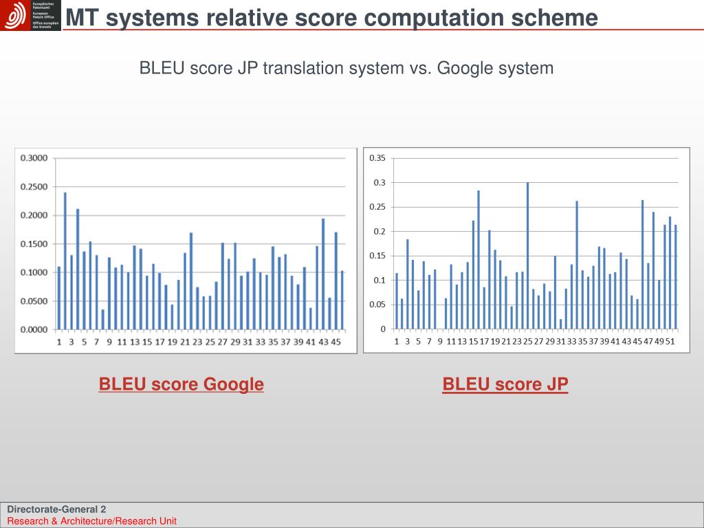The width and height of the screenshot is (704, 528).
Task: Click the 0.2000 axis label in Google chart
Action: (34, 215)
